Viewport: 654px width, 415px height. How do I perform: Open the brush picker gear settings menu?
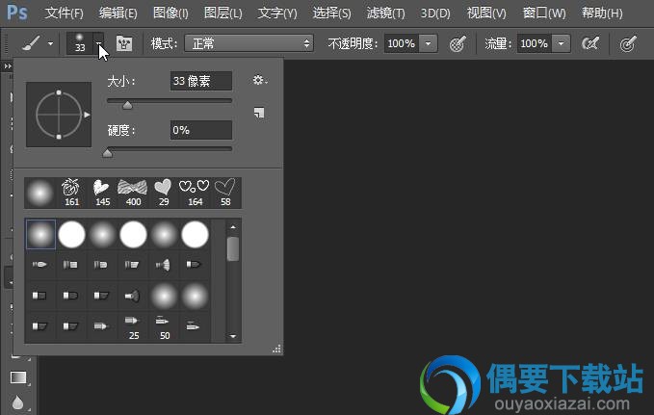click(x=259, y=80)
